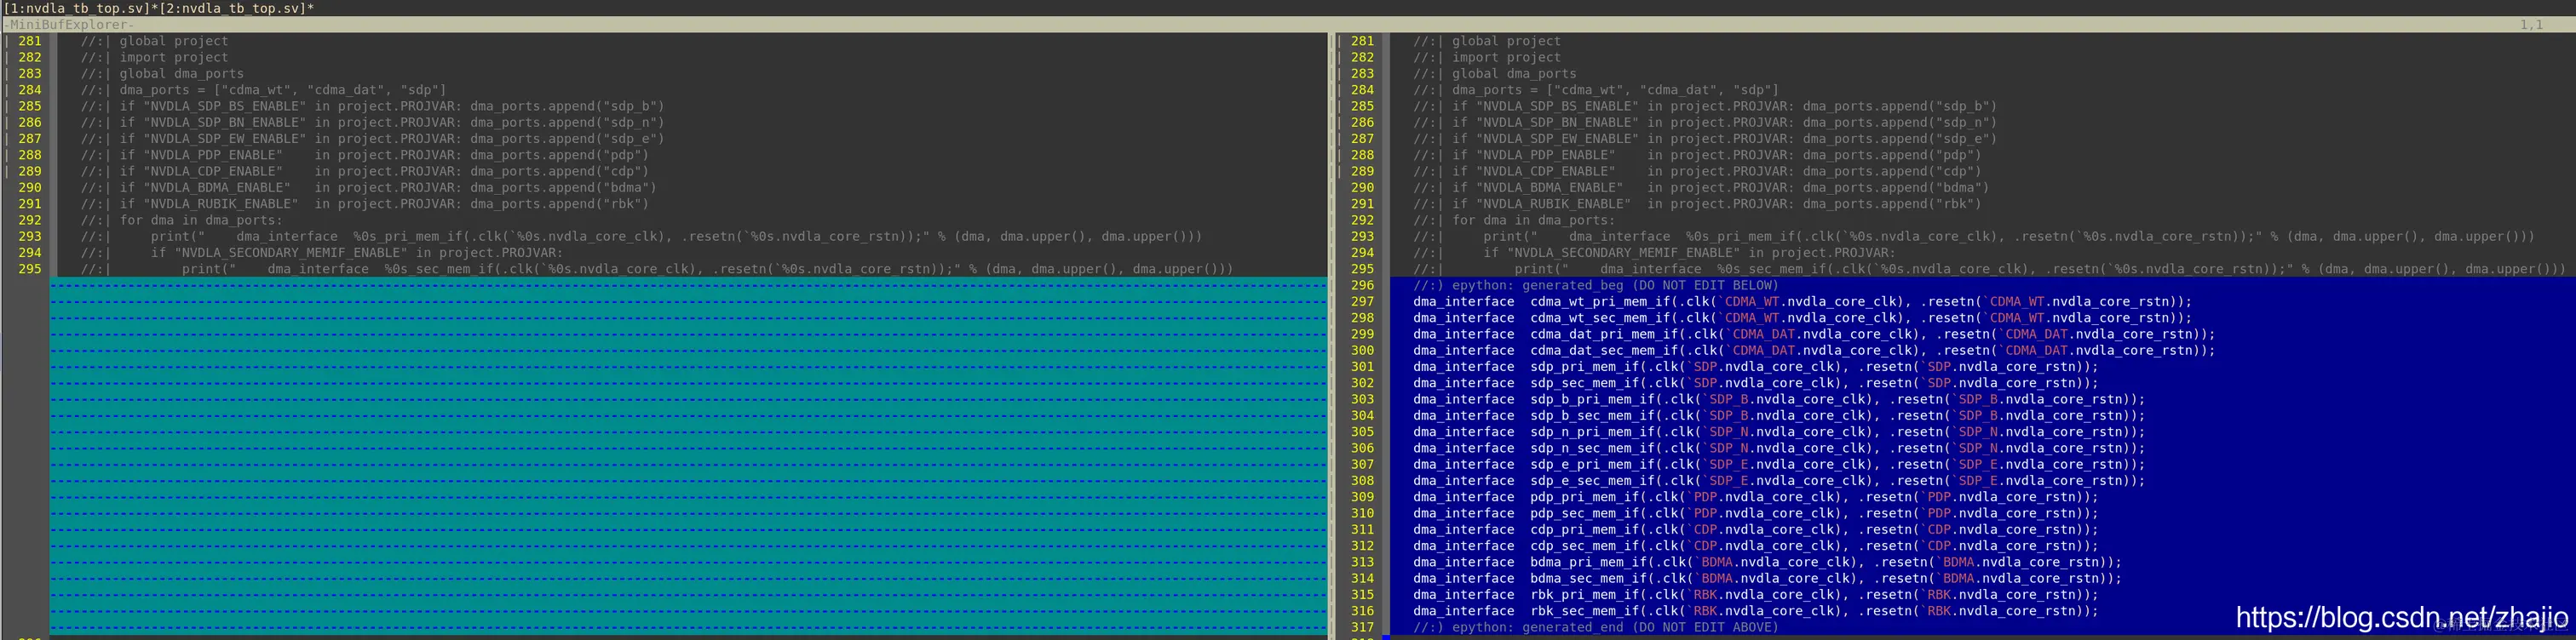This screenshot has height=640, width=2576.
Task: Click line number 295 in left pane
Action: pos(30,269)
